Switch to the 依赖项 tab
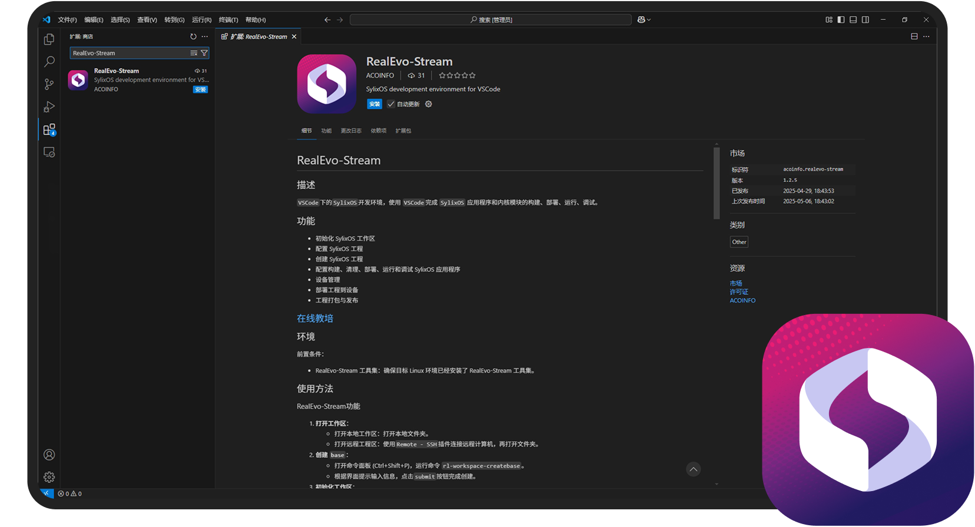Screen dimensions: 975x527 click(x=379, y=131)
